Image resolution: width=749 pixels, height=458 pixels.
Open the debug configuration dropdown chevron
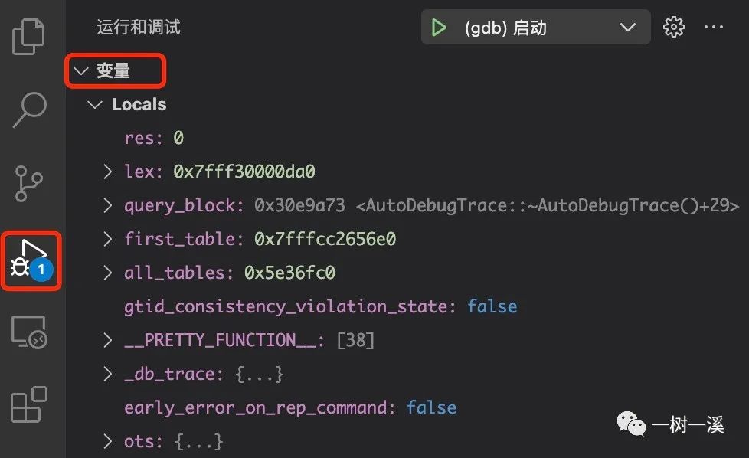tap(628, 27)
